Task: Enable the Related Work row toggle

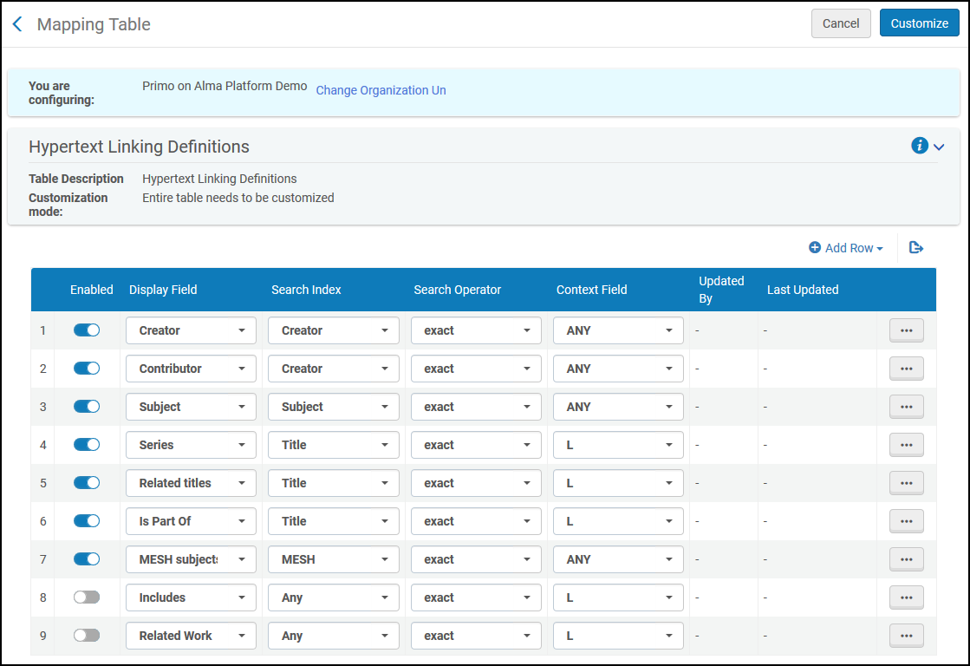Action: tap(87, 636)
